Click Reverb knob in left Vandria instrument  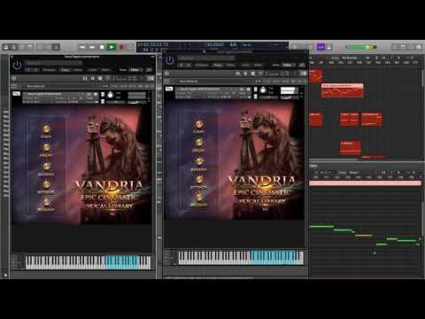click(46, 166)
